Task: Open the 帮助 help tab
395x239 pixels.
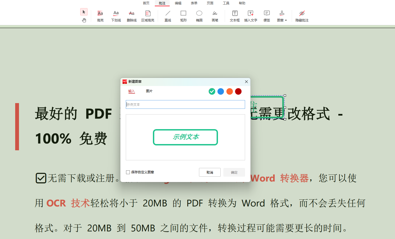Action: tap(242, 3)
